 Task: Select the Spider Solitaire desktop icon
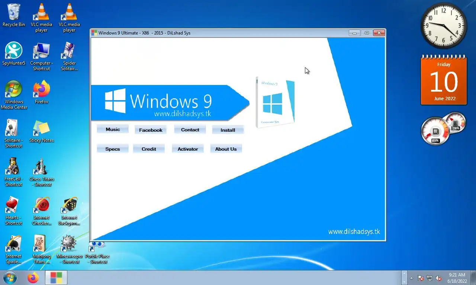pyautogui.click(x=69, y=56)
